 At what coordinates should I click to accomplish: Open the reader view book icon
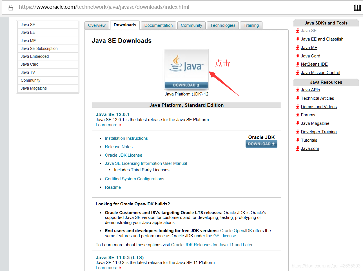click(357, 8)
